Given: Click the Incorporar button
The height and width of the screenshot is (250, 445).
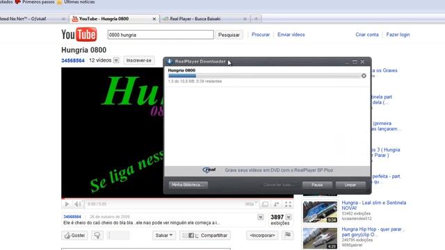Looking at the screenshot, I should click(x=262, y=235).
